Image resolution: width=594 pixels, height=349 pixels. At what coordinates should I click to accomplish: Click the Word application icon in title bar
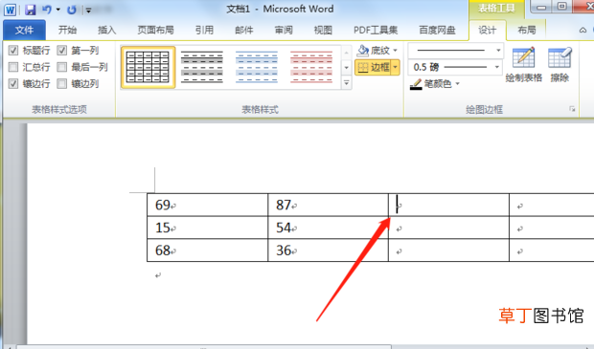(x=11, y=10)
